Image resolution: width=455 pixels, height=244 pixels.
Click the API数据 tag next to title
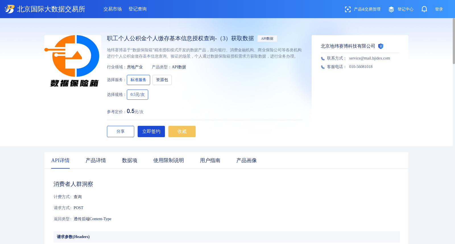tap(267, 39)
